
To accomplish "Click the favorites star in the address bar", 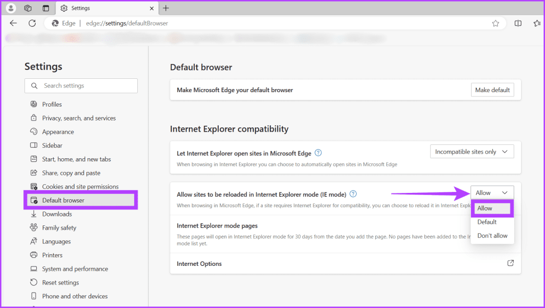I will [x=495, y=23].
